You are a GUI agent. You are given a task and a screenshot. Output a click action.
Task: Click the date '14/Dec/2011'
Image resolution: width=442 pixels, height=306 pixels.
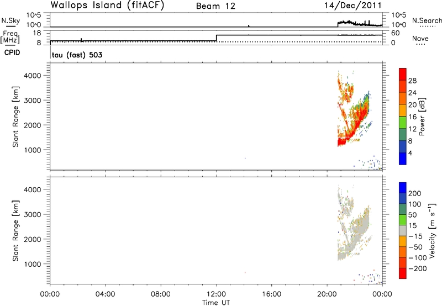coord(353,6)
